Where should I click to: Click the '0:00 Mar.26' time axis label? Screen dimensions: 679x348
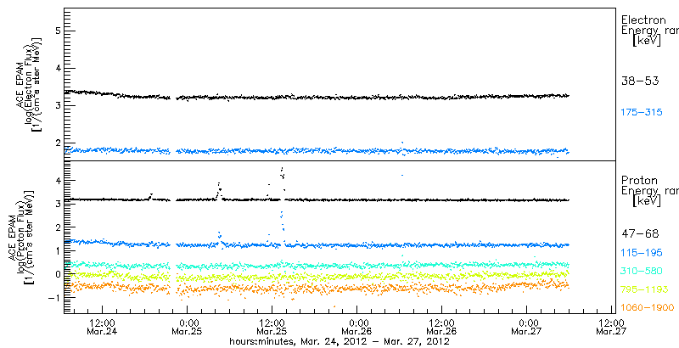click(356, 328)
